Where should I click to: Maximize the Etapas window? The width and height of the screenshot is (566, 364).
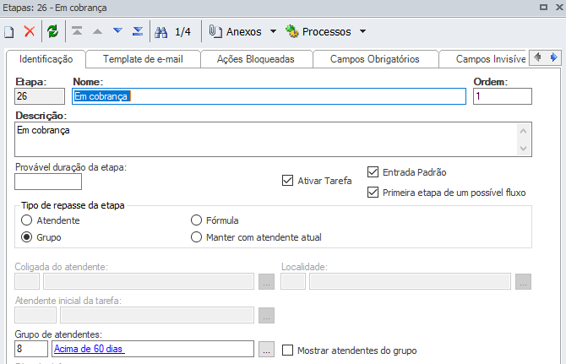(544, 8)
